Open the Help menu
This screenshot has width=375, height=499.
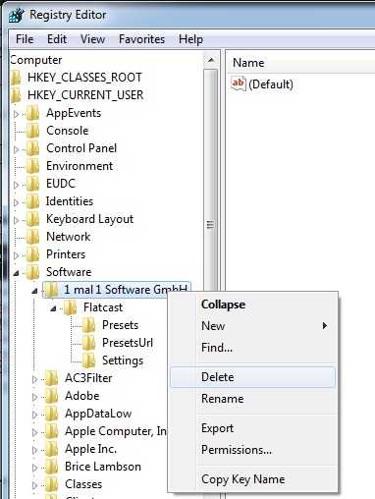[190, 39]
